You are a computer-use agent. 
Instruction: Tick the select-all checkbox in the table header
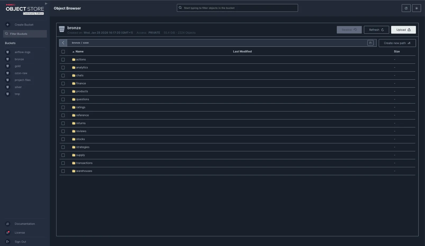pyautogui.click(x=63, y=51)
